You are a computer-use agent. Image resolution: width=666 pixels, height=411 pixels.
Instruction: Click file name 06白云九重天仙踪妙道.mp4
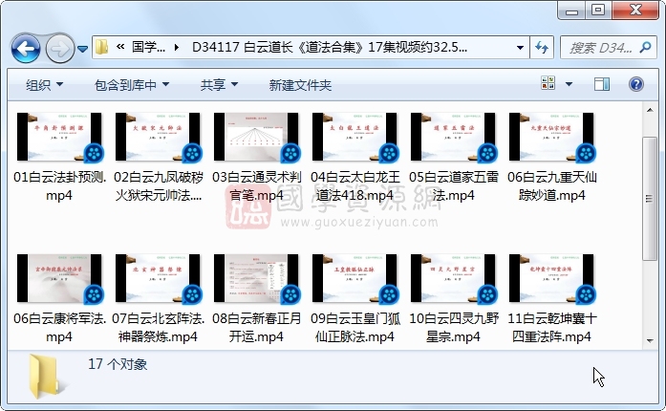pyautogui.click(x=551, y=185)
